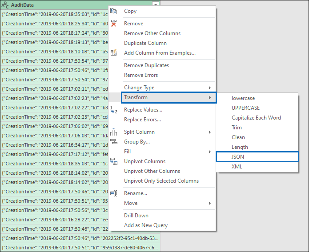309x252 pixels.
Task: Select cell with CreationTime 2019-06-20T16:28:22
Action: click(x=55, y=220)
